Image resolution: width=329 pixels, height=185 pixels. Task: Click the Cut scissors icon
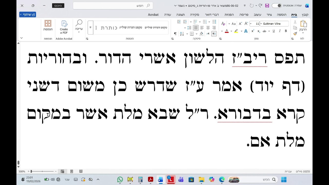295,22
